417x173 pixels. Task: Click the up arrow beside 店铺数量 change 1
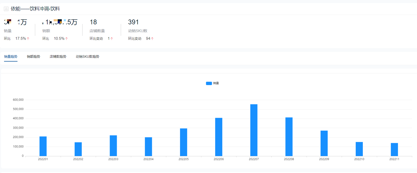coord(112,39)
